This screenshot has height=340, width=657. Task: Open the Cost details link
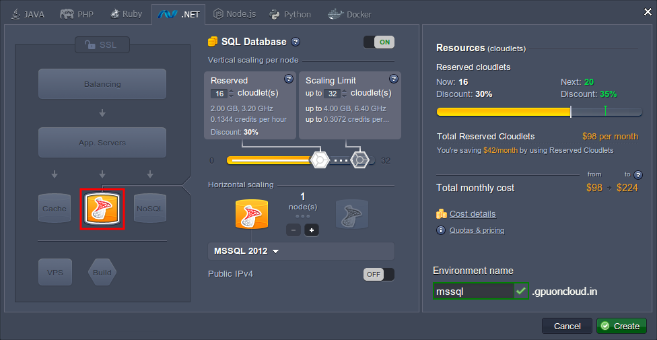(x=473, y=214)
